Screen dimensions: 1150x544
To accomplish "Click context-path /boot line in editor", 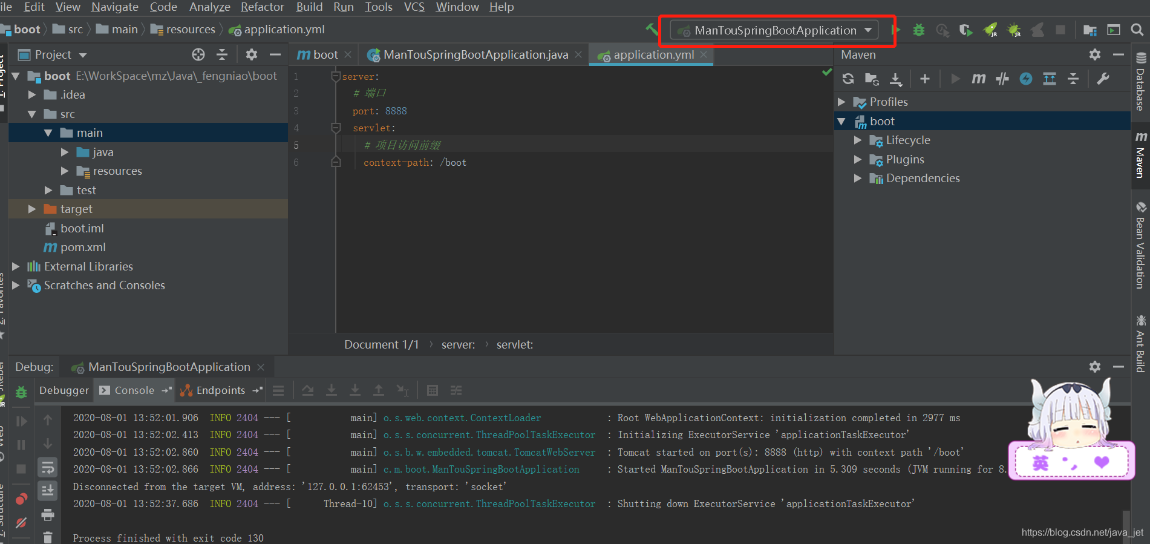I will [x=415, y=162].
